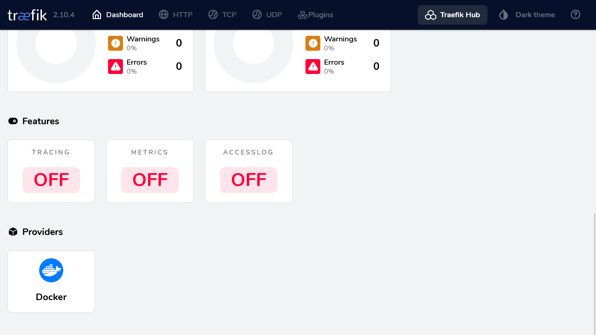Click the AccessLog OFF badge
Viewport: 596px width, 335px height.
point(249,180)
